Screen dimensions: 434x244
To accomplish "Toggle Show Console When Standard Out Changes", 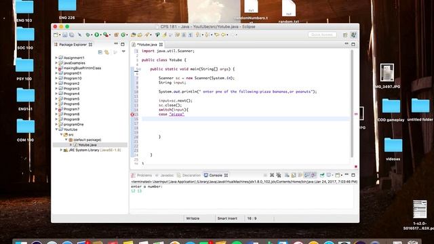I will point(307,175).
